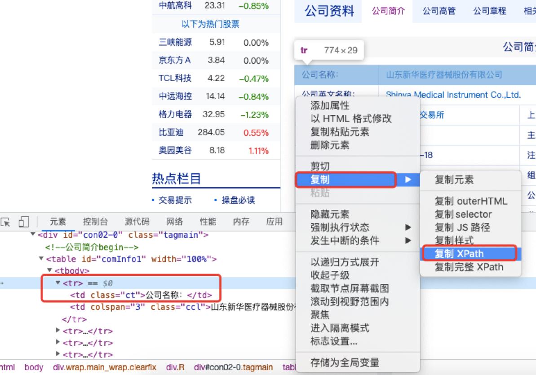Switch to the 控制台 DevTools tab

tap(95, 221)
